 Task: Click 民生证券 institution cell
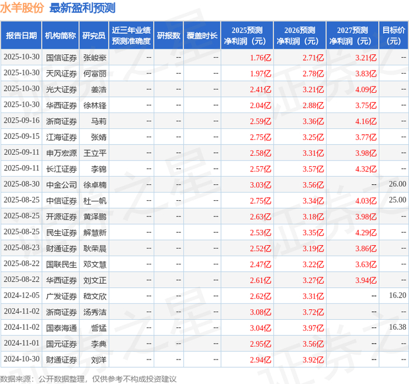61,233
